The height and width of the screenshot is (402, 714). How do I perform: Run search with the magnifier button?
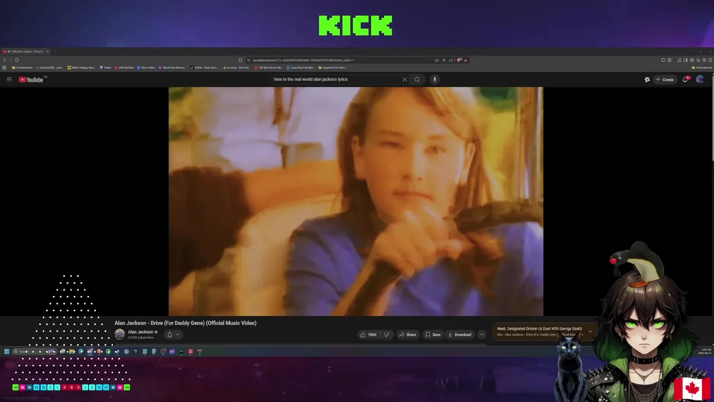click(x=417, y=79)
